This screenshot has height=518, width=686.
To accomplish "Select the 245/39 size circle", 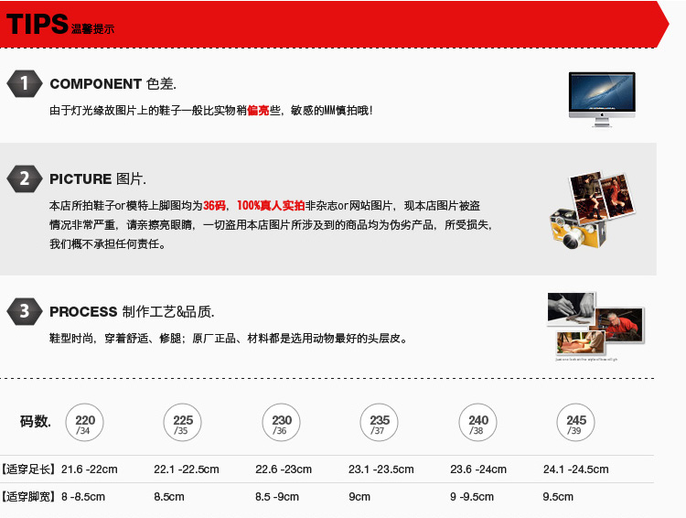I will click(x=576, y=424).
